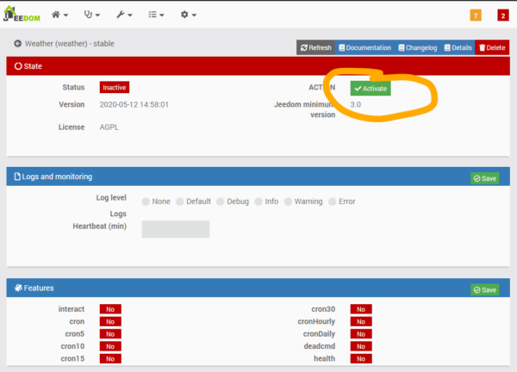Click the Jeedom logo

coord(22,14)
